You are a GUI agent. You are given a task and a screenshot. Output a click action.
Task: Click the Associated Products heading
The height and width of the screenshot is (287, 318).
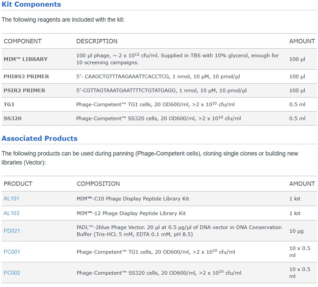[39, 139]
